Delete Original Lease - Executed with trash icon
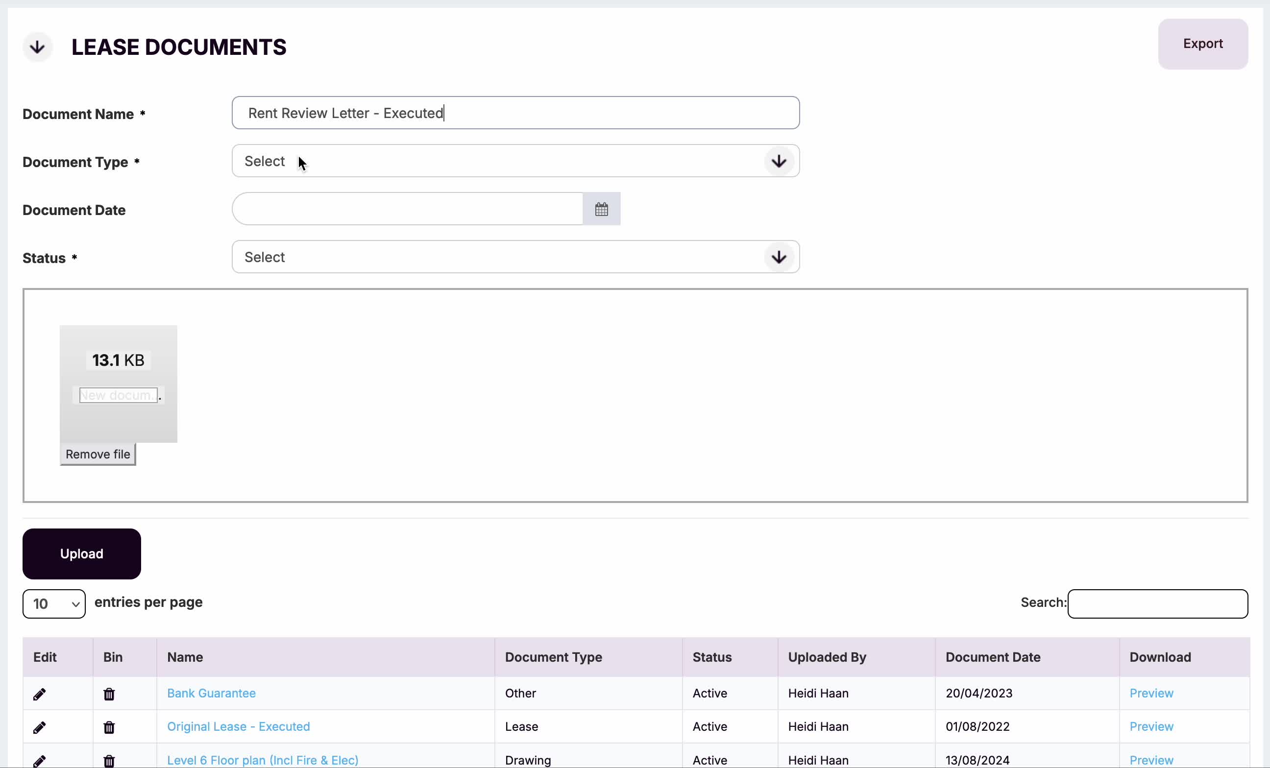Screen dimensions: 1270x768 click(109, 727)
